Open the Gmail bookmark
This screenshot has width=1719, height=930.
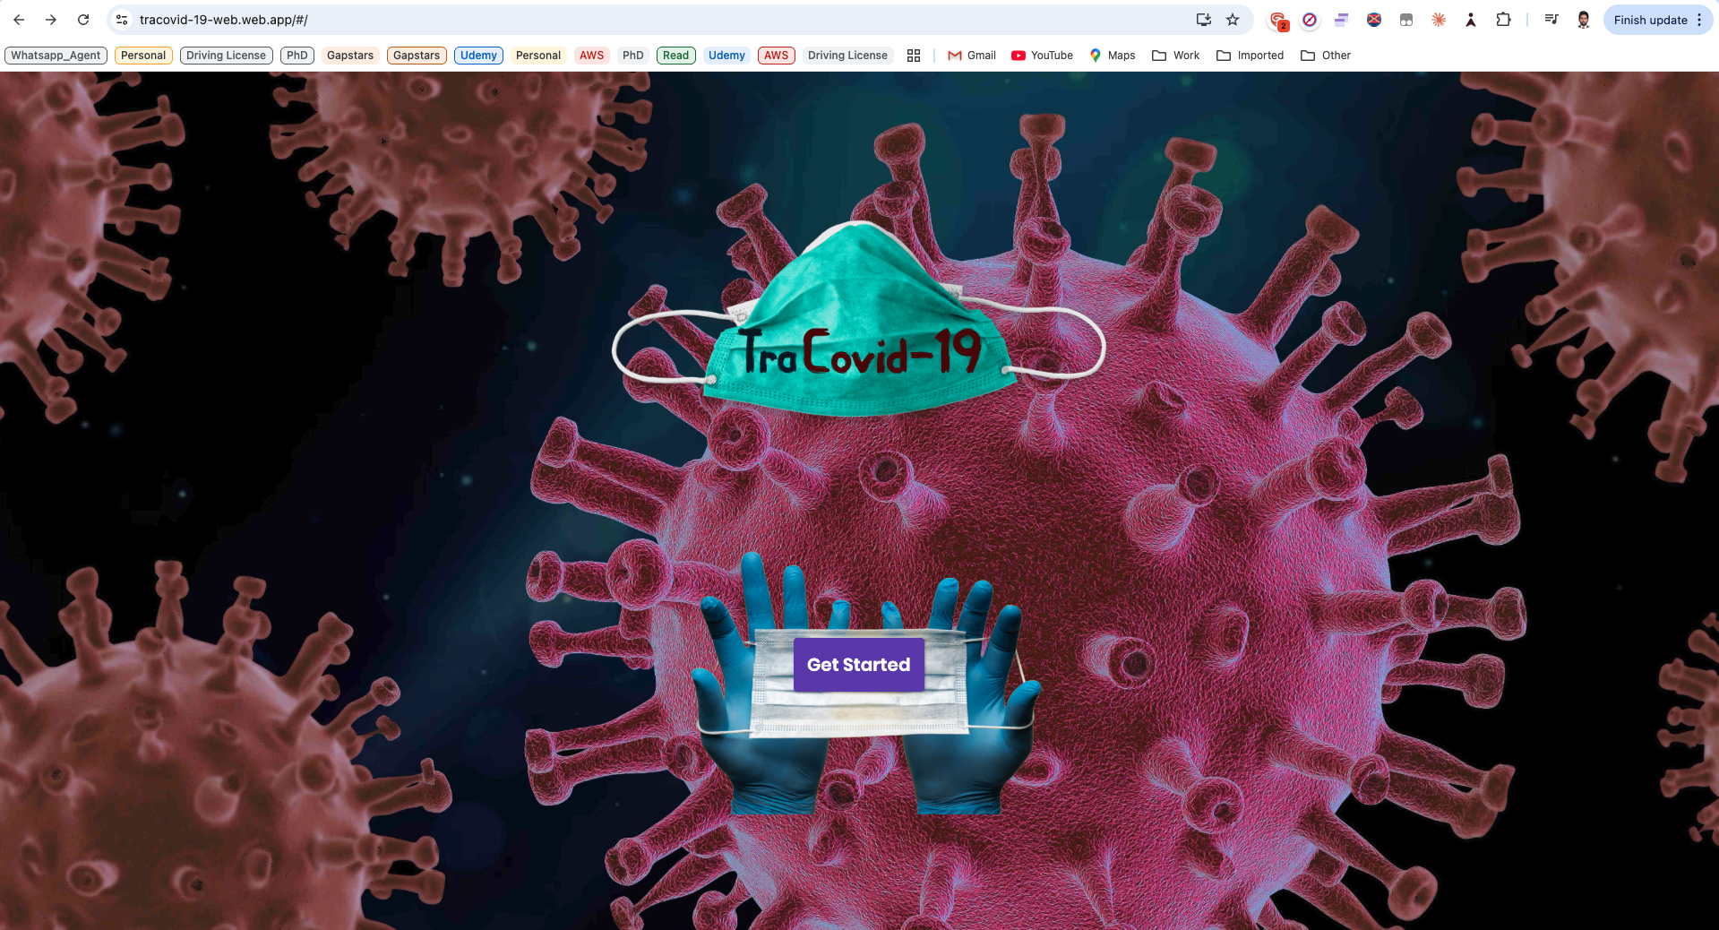[972, 56]
